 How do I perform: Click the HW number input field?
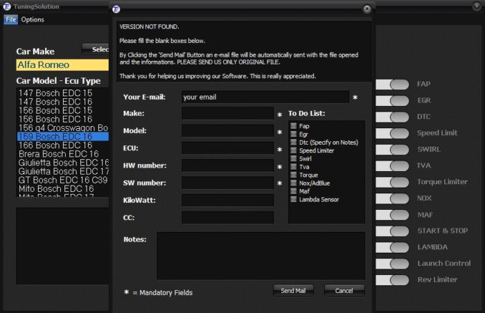point(228,166)
